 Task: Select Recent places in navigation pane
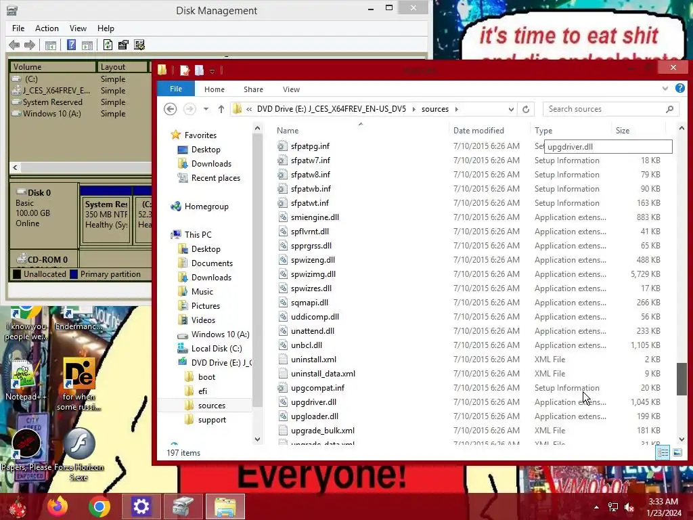[215, 178]
